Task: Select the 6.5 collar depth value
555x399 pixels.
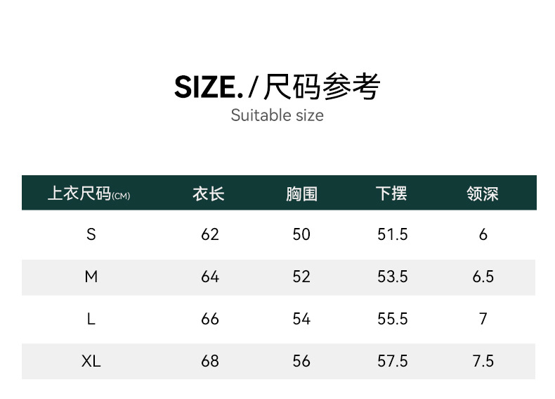Action: [483, 277]
